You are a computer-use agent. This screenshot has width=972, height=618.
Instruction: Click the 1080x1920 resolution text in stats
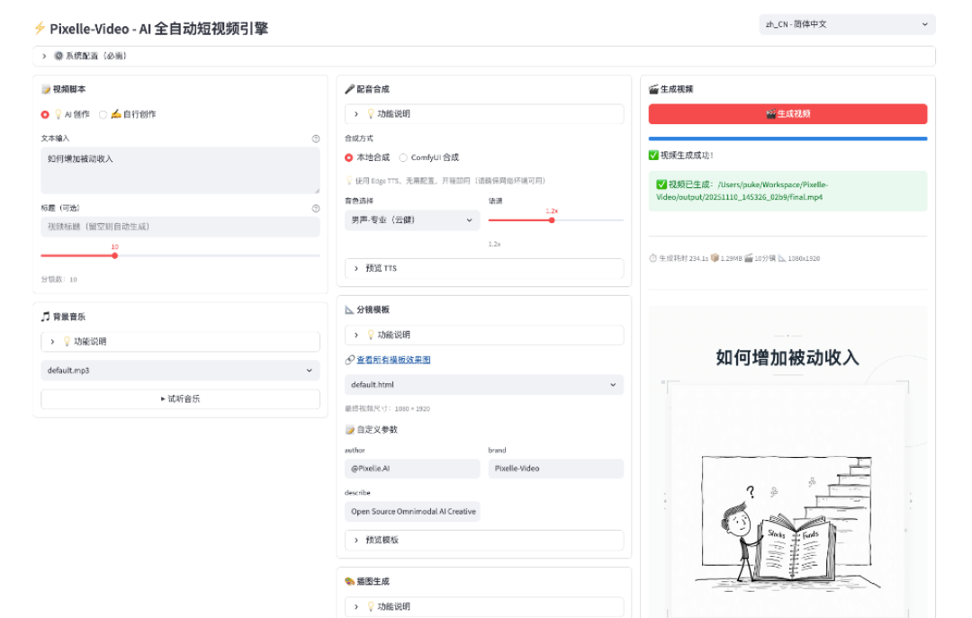pos(804,258)
